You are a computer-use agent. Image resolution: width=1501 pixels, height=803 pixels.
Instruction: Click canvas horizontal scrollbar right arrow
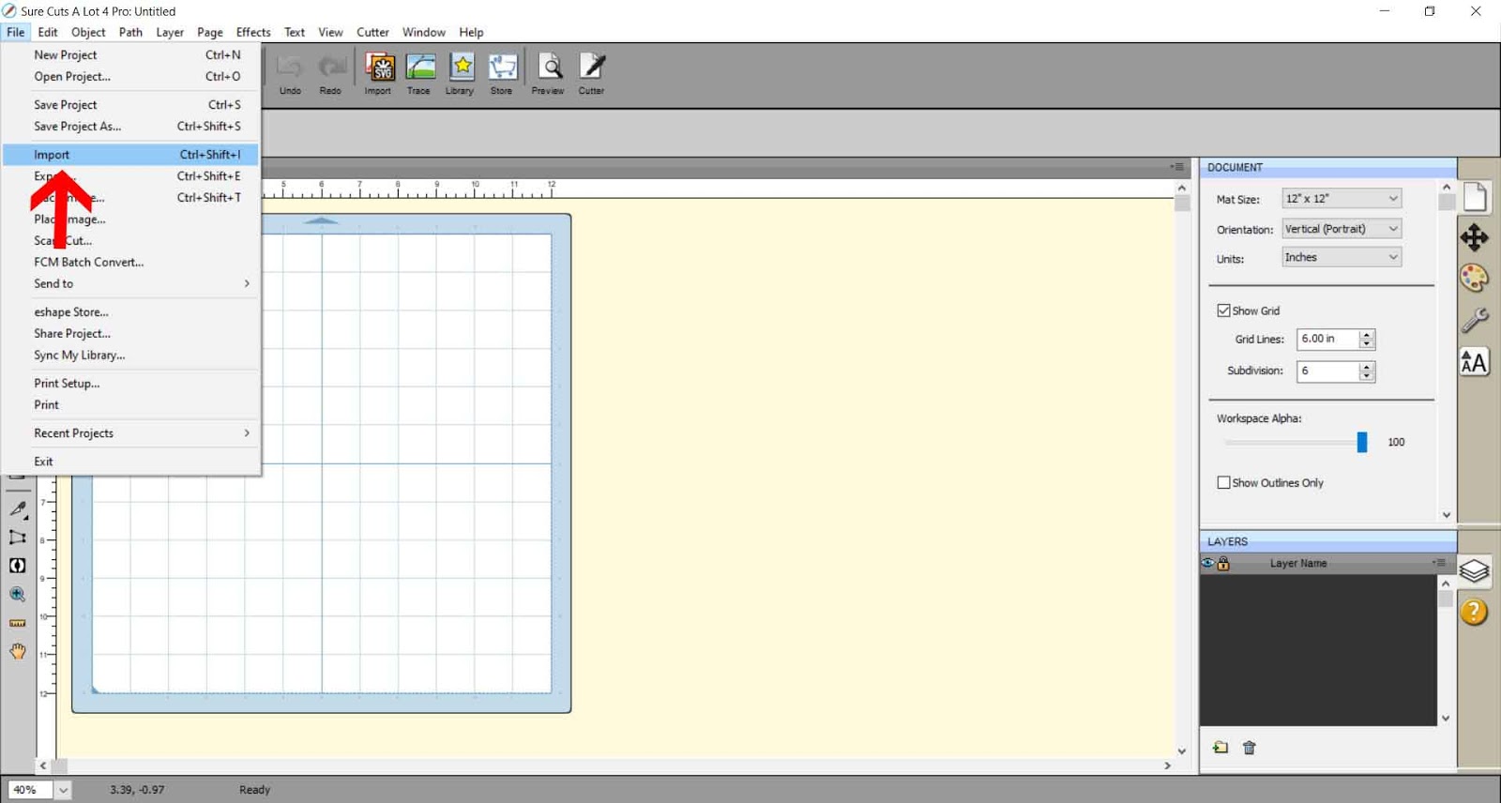point(1167,765)
